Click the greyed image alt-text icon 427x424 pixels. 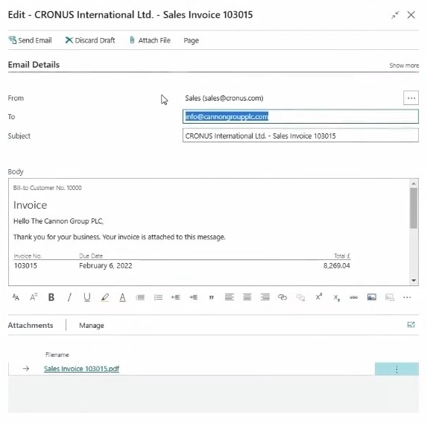coord(390,297)
